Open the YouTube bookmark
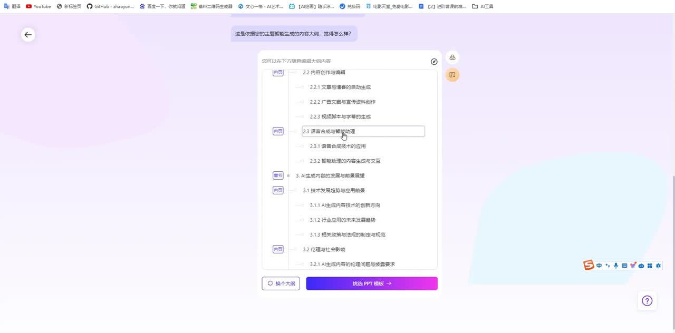Image resolution: width=675 pixels, height=333 pixels. pos(38,6)
